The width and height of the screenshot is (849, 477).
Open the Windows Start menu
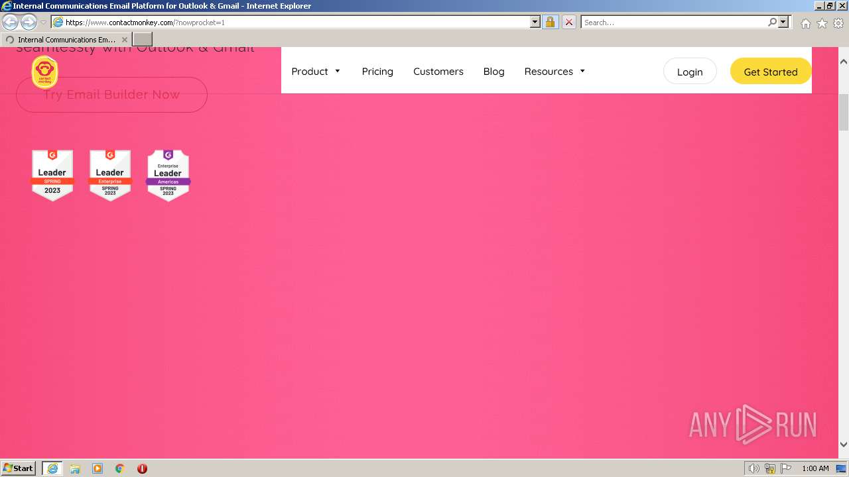coord(19,468)
